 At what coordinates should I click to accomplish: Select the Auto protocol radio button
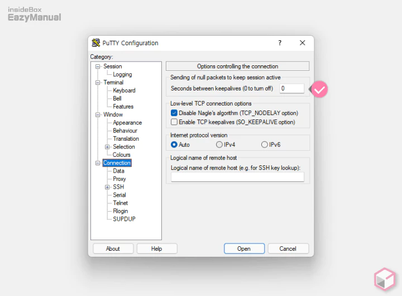[x=174, y=145]
